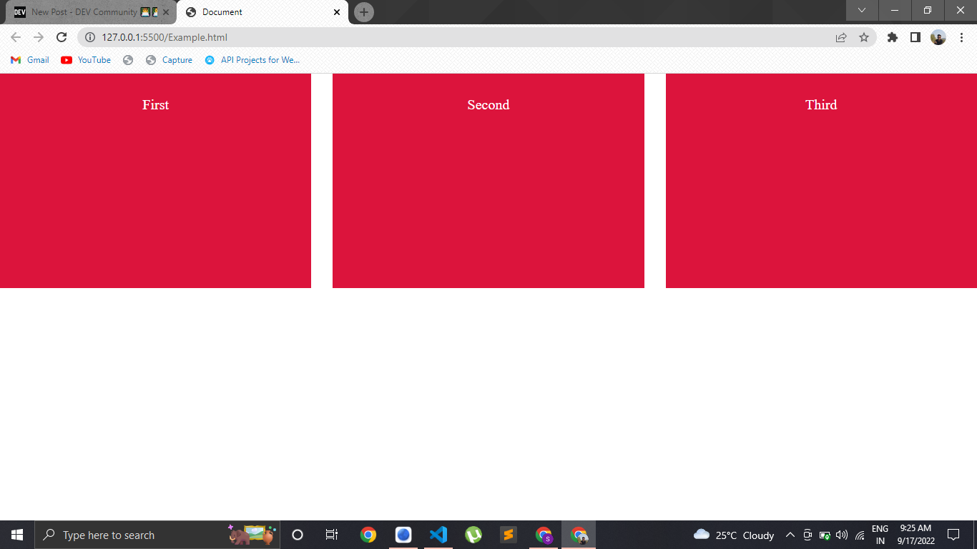
Task: Open the unlabeled globe bookmark
Action: point(128,60)
